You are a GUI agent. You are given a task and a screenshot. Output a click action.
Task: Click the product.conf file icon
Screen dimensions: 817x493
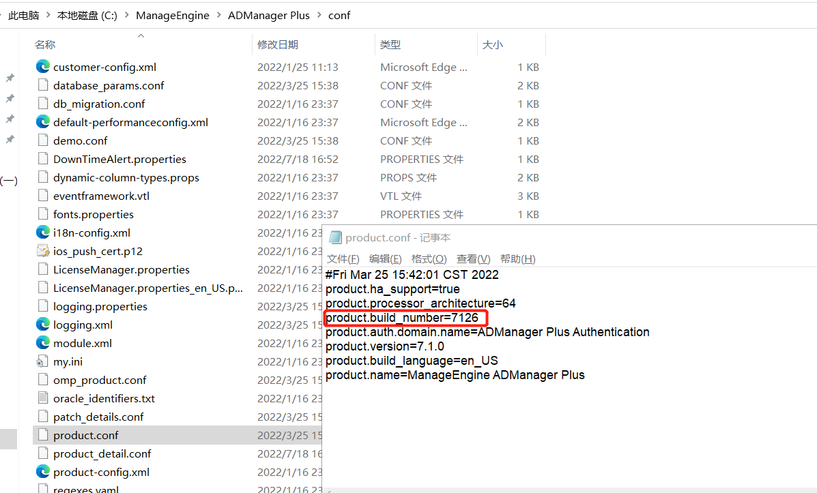(x=43, y=435)
